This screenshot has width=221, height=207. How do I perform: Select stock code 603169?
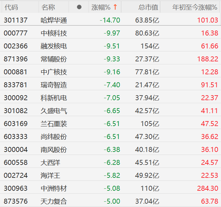[x=16, y=124]
